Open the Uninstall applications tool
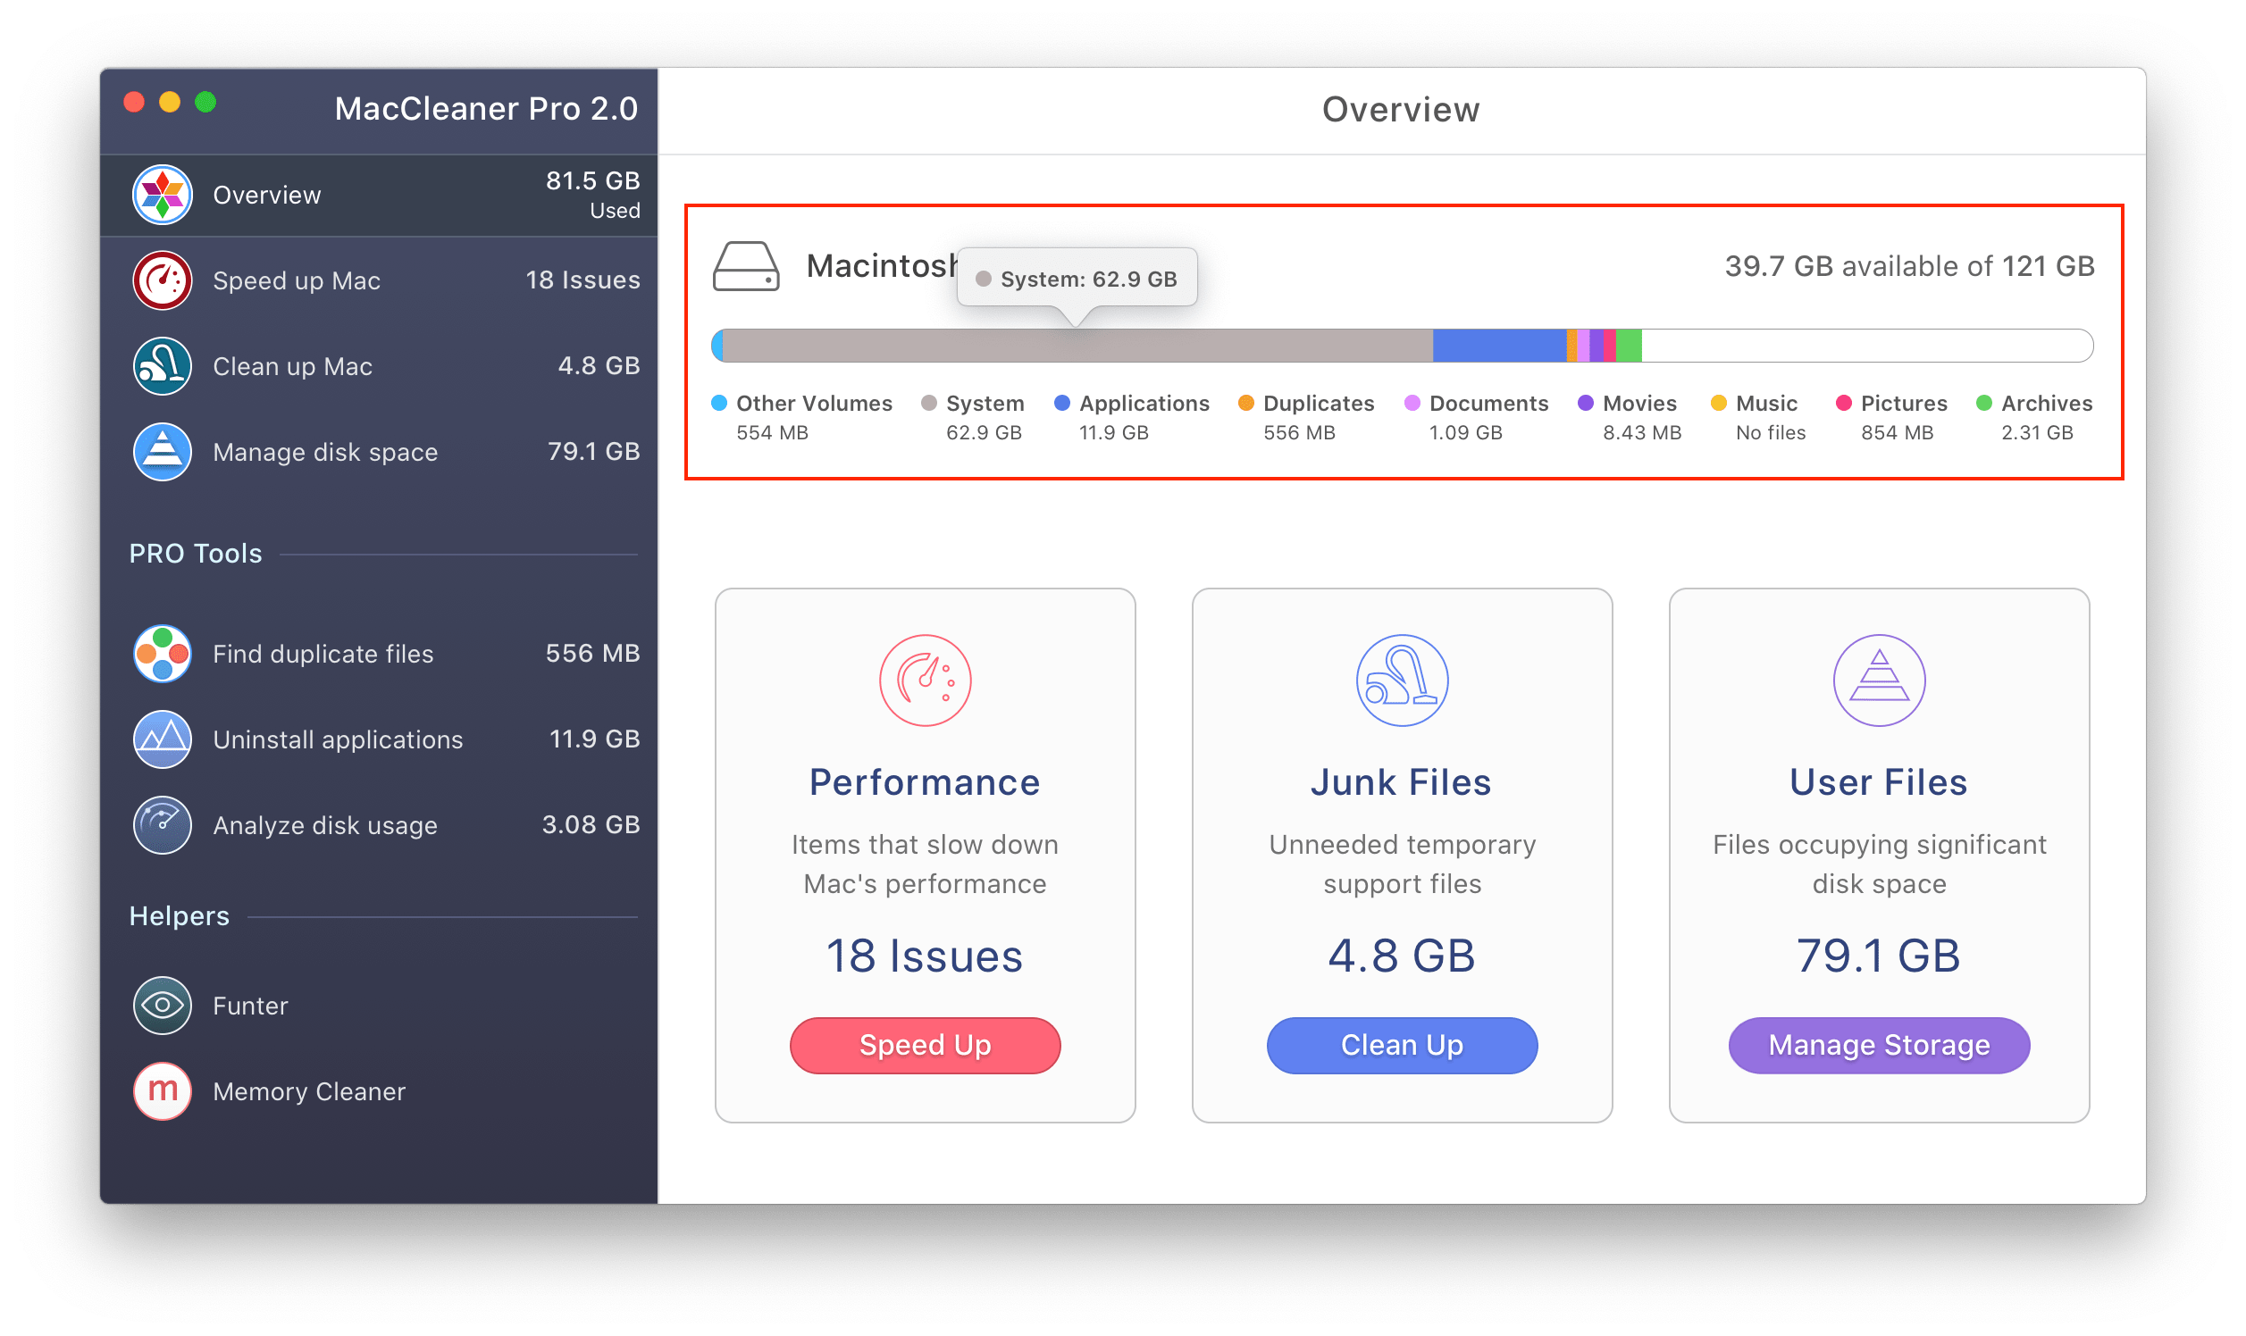 click(383, 735)
